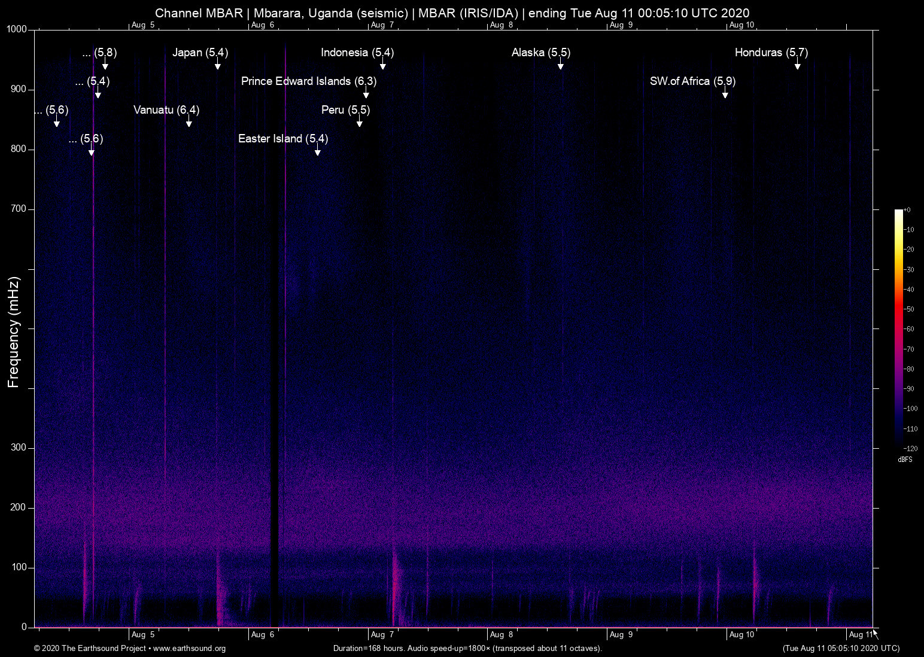
Task: Click the arrow beneath Peru (5.5)
Action: click(360, 123)
